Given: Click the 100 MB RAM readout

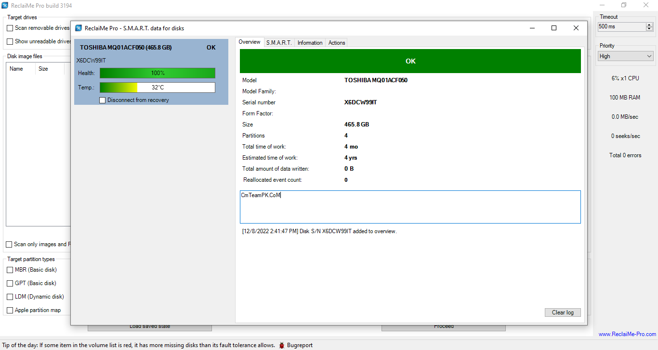Looking at the screenshot, I should [625, 98].
